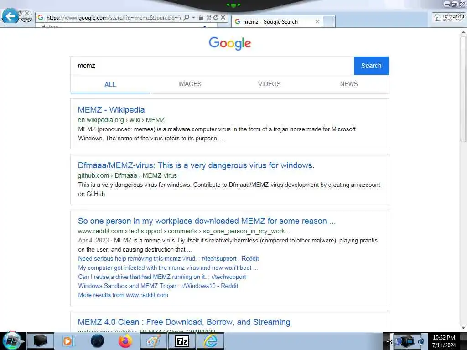Open the Windows Start orb
Image resolution: width=467 pixels, height=350 pixels.
(12, 341)
